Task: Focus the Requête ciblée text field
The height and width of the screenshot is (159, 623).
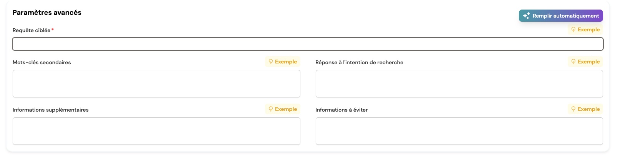Action: [308, 44]
